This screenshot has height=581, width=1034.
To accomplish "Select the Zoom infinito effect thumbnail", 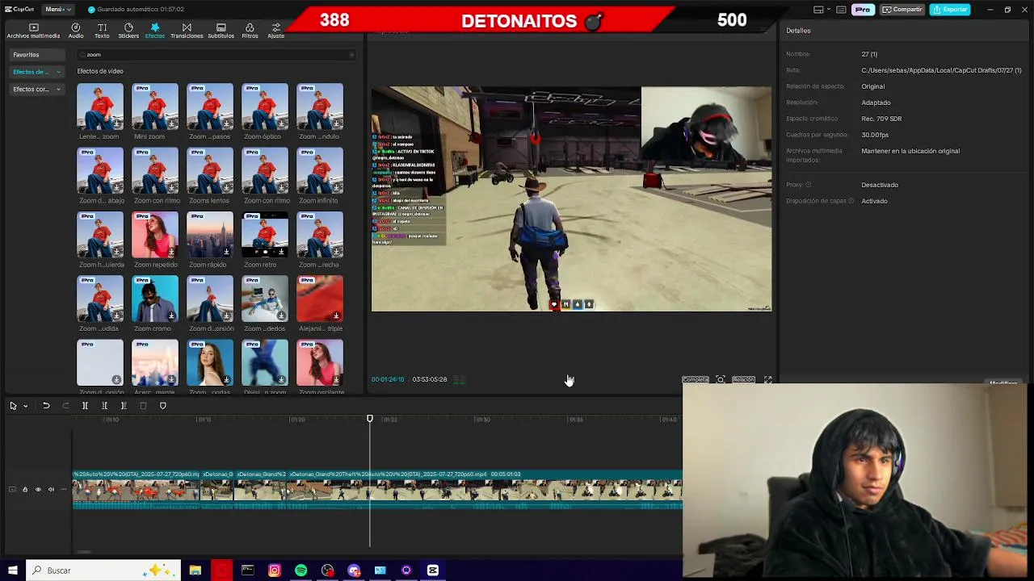I will [320, 170].
